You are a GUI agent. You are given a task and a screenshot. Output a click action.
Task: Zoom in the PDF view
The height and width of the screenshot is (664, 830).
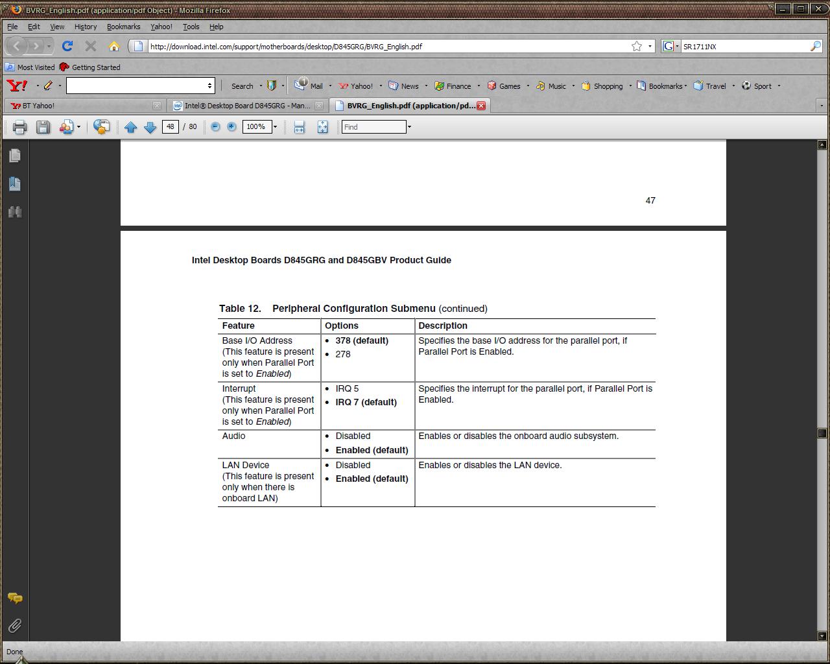click(x=231, y=126)
